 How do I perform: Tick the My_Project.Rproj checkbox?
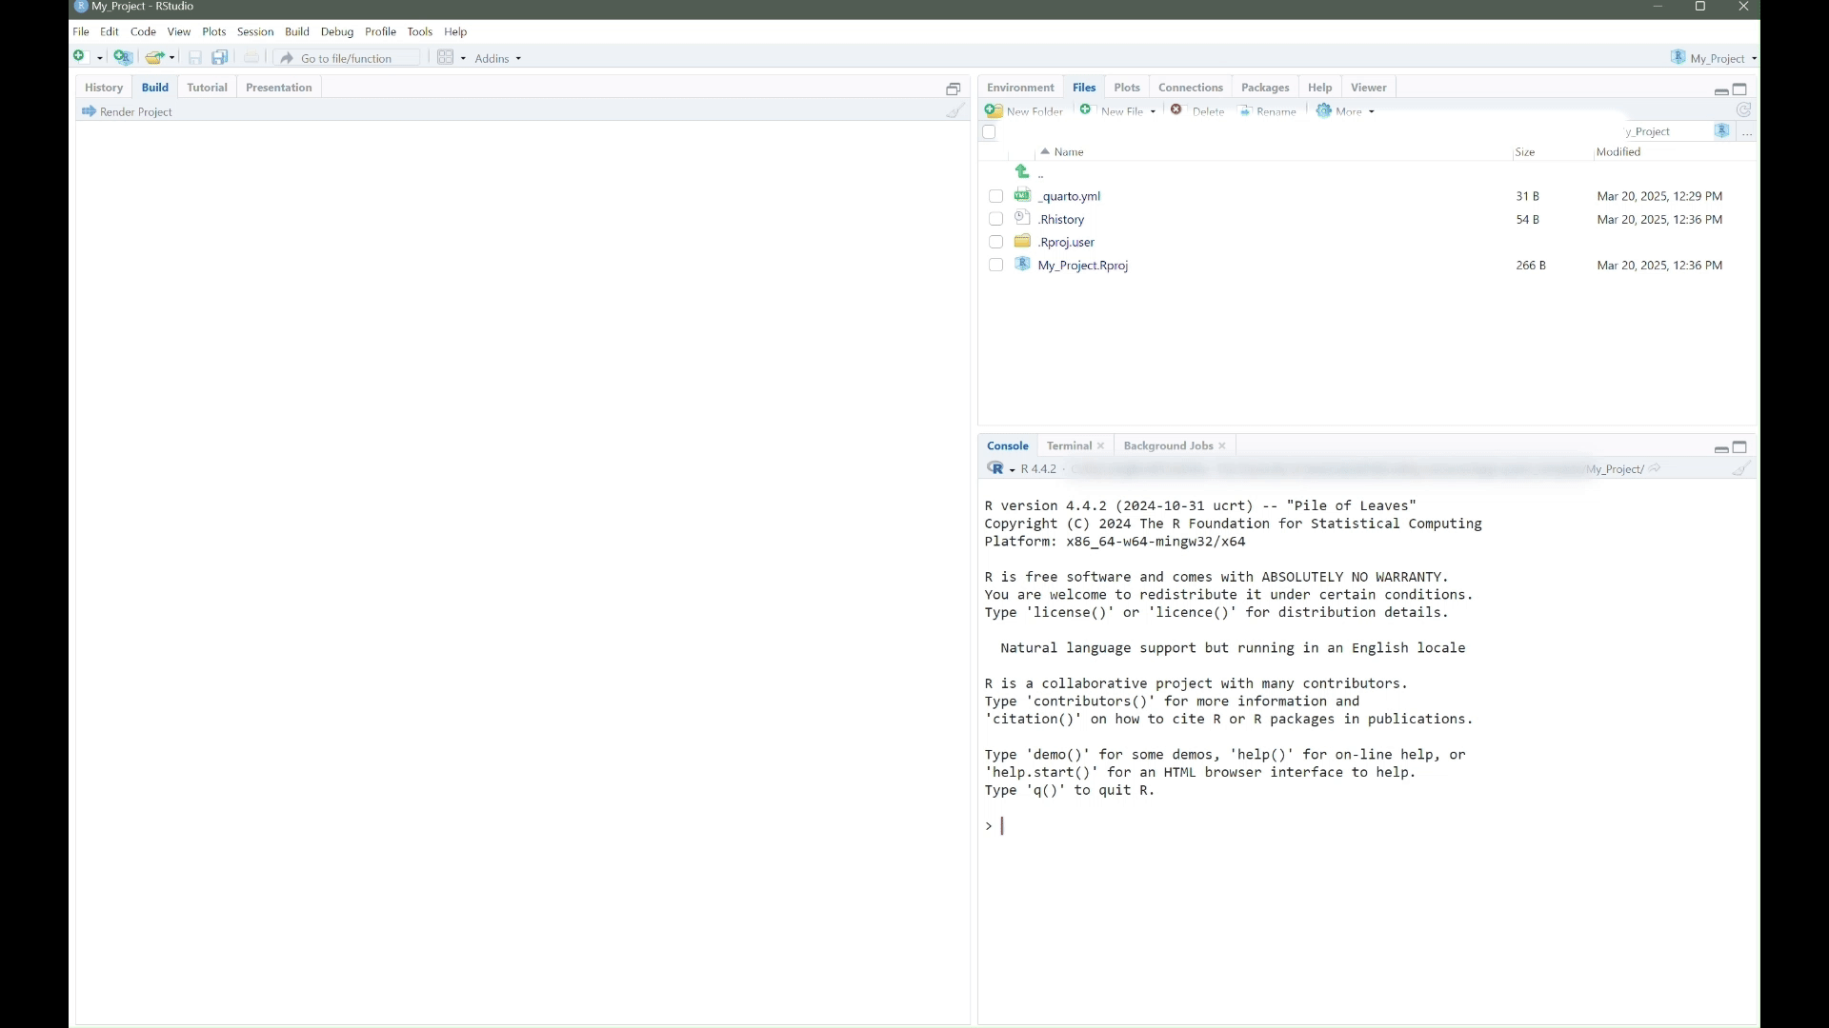[x=995, y=266]
